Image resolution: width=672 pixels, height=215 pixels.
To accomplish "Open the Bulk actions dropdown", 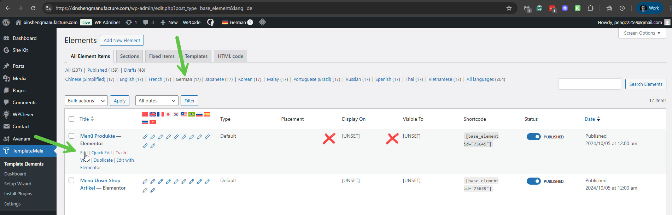I will tap(86, 101).
